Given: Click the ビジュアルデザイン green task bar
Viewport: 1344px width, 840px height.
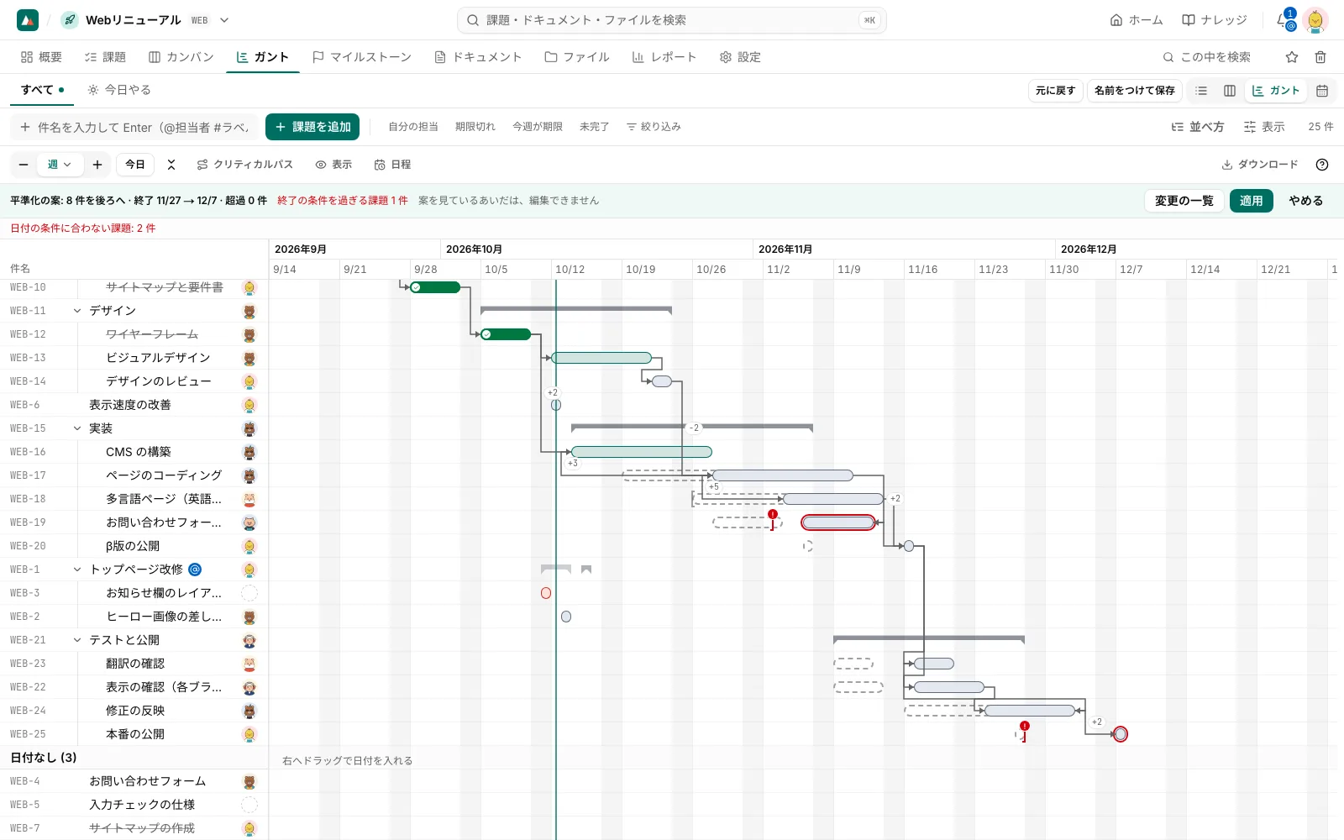Looking at the screenshot, I should (x=601, y=358).
